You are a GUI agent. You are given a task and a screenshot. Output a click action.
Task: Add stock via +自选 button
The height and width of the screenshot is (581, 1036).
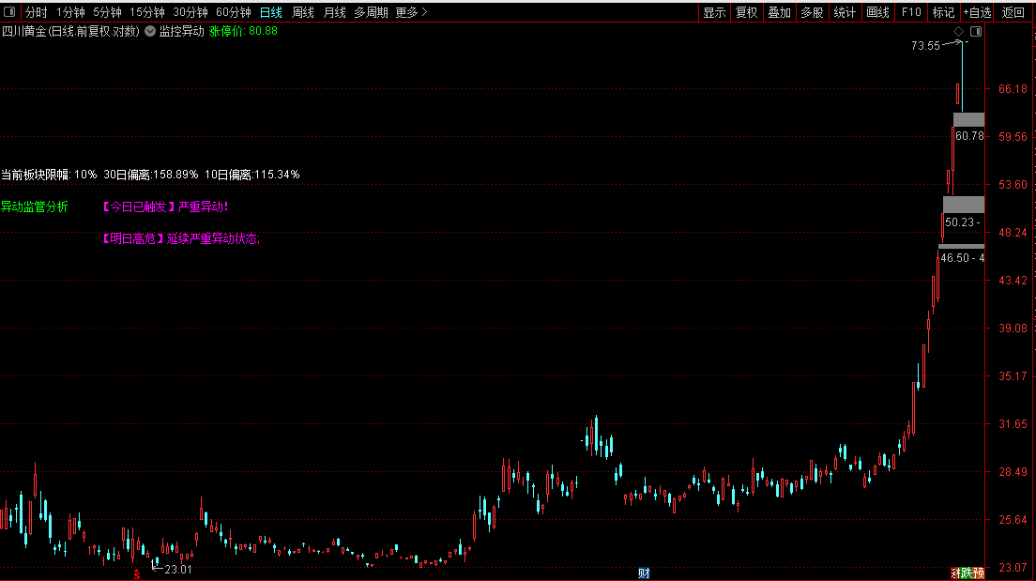[977, 12]
